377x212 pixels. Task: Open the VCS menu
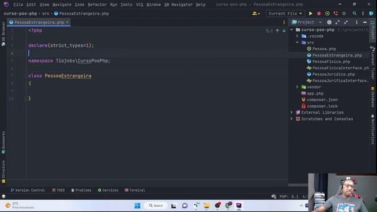(x=140, y=5)
